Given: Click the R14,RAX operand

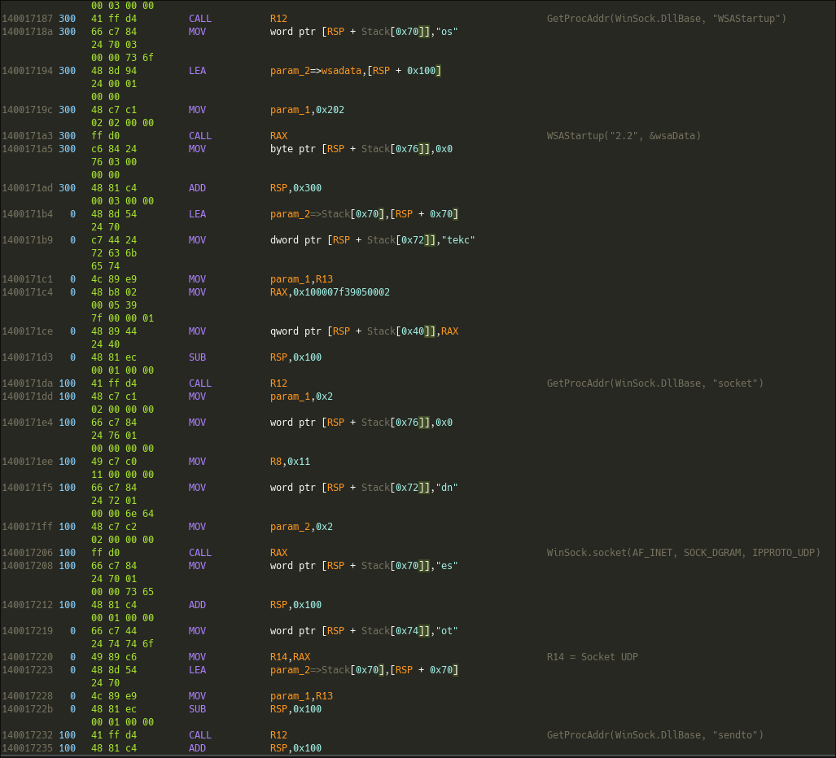Looking at the screenshot, I should tap(290, 657).
